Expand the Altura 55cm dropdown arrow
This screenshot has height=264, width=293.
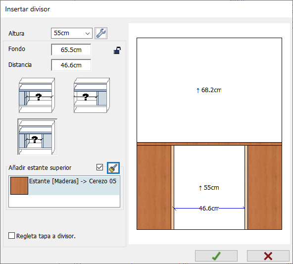coord(88,34)
